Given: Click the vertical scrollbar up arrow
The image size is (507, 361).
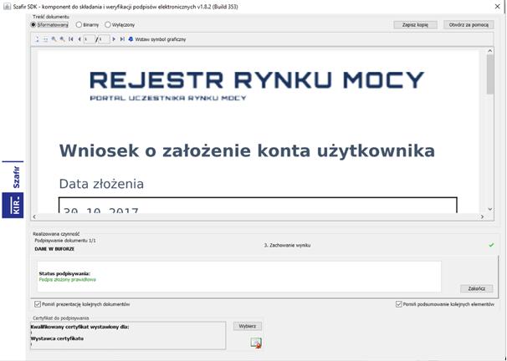Looking at the screenshot, I should [x=490, y=51].
